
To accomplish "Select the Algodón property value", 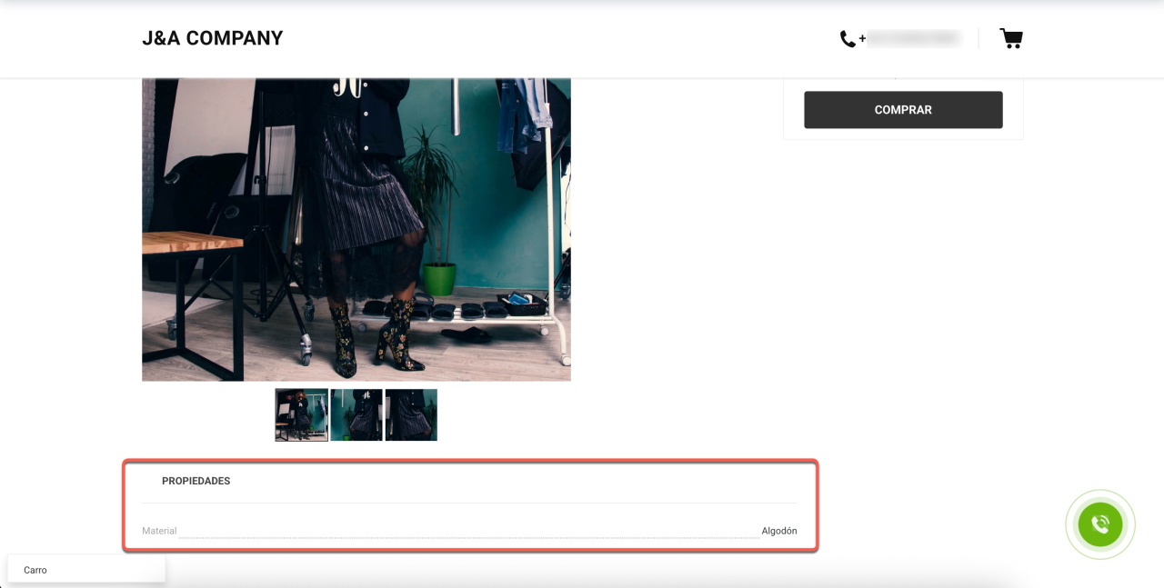I will pyautogui.click(x=779, y=531).
